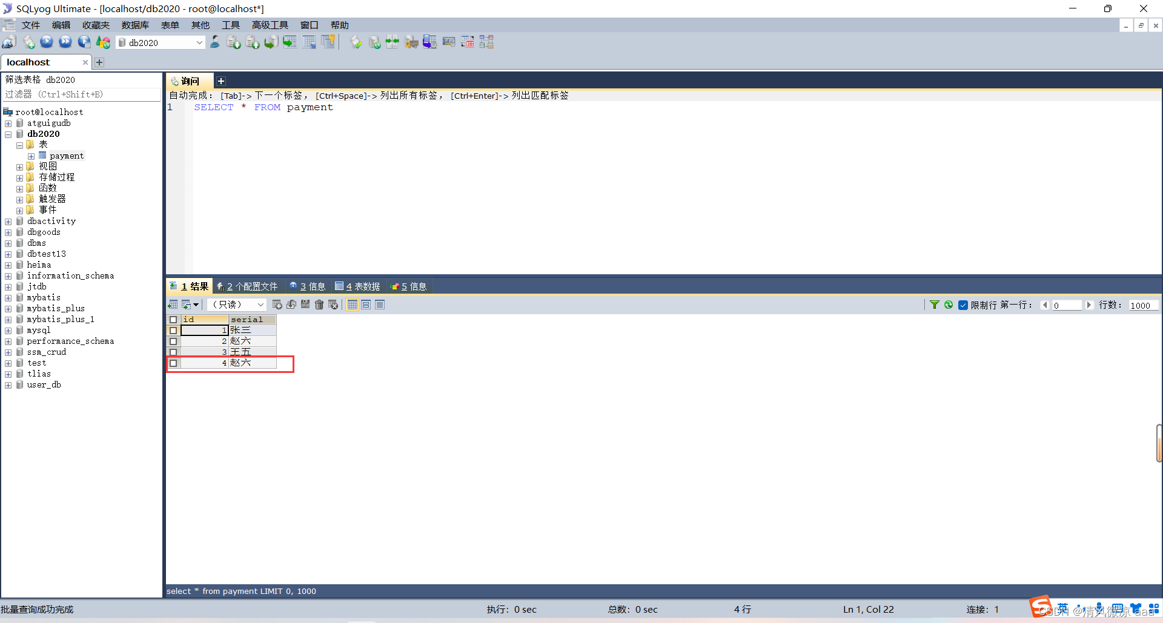1163x623 pixels.
Task: Switch result to grid view
Action: coord(353,305)
